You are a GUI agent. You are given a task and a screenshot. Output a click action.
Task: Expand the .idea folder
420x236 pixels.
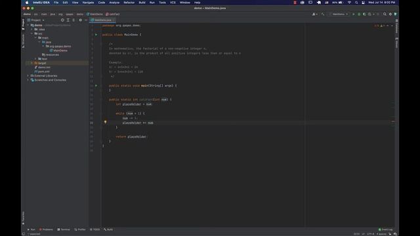coord(32,29)
